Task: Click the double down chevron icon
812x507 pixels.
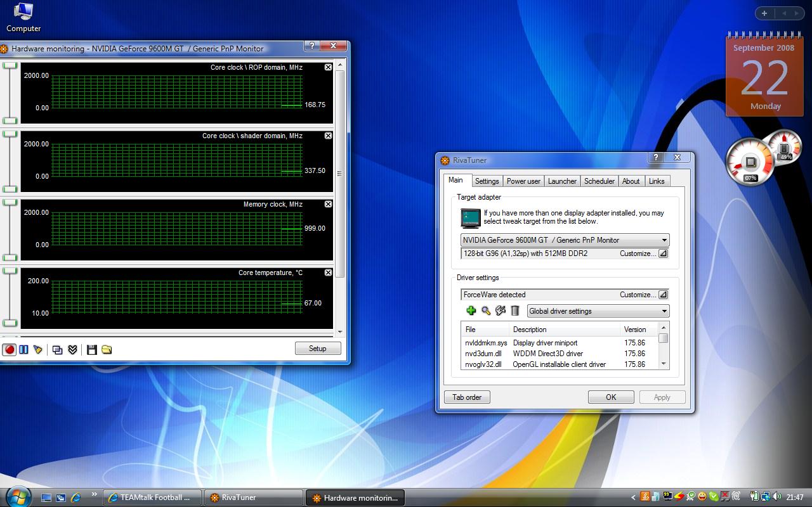Action: 72,349
